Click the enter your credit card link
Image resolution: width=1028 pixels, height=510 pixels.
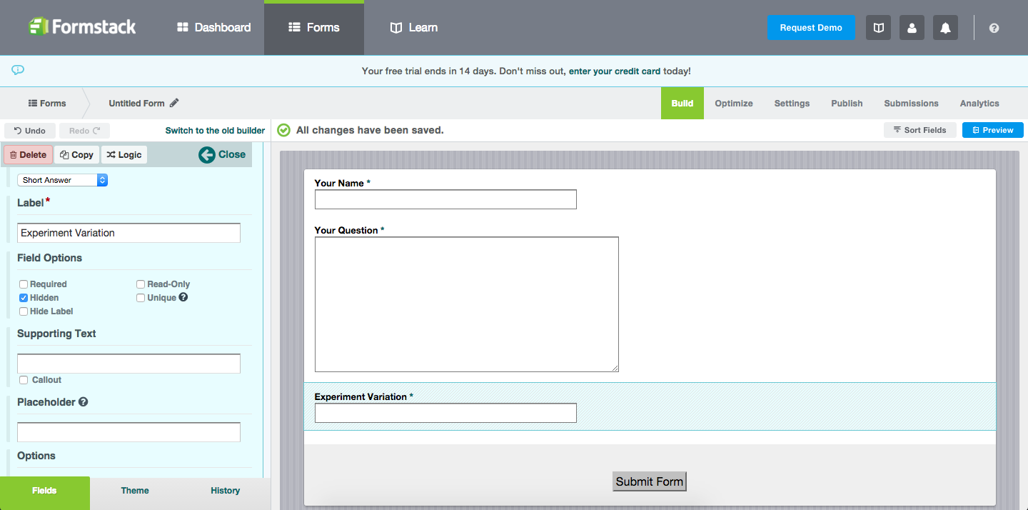pyautogui.click(x=614, y=71)
